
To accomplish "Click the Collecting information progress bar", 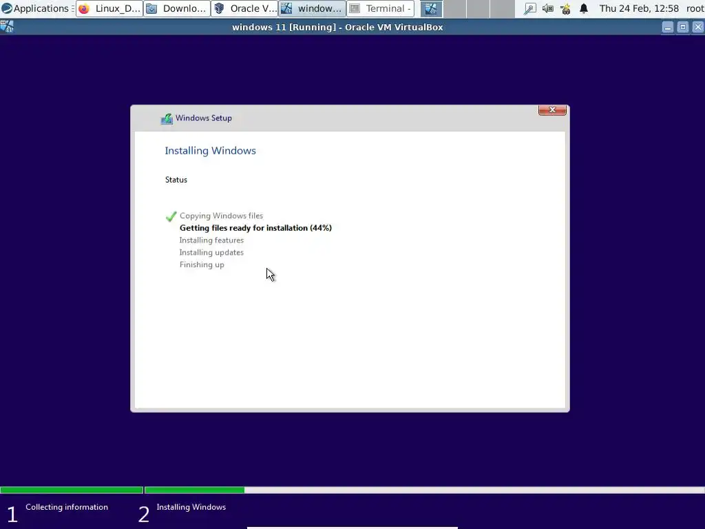I will tap(72, 490).
